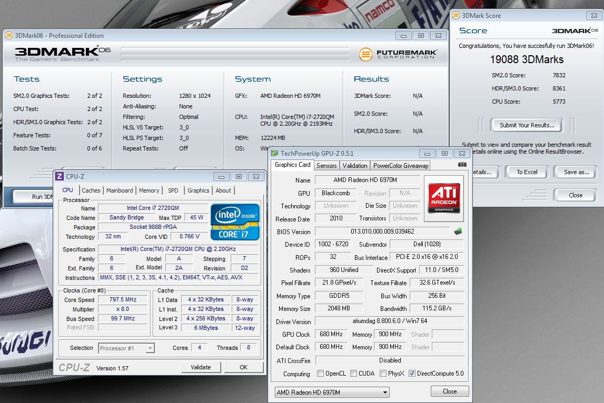Click the Core Speed value 797.5 MHz

click(x=123, y=299)
